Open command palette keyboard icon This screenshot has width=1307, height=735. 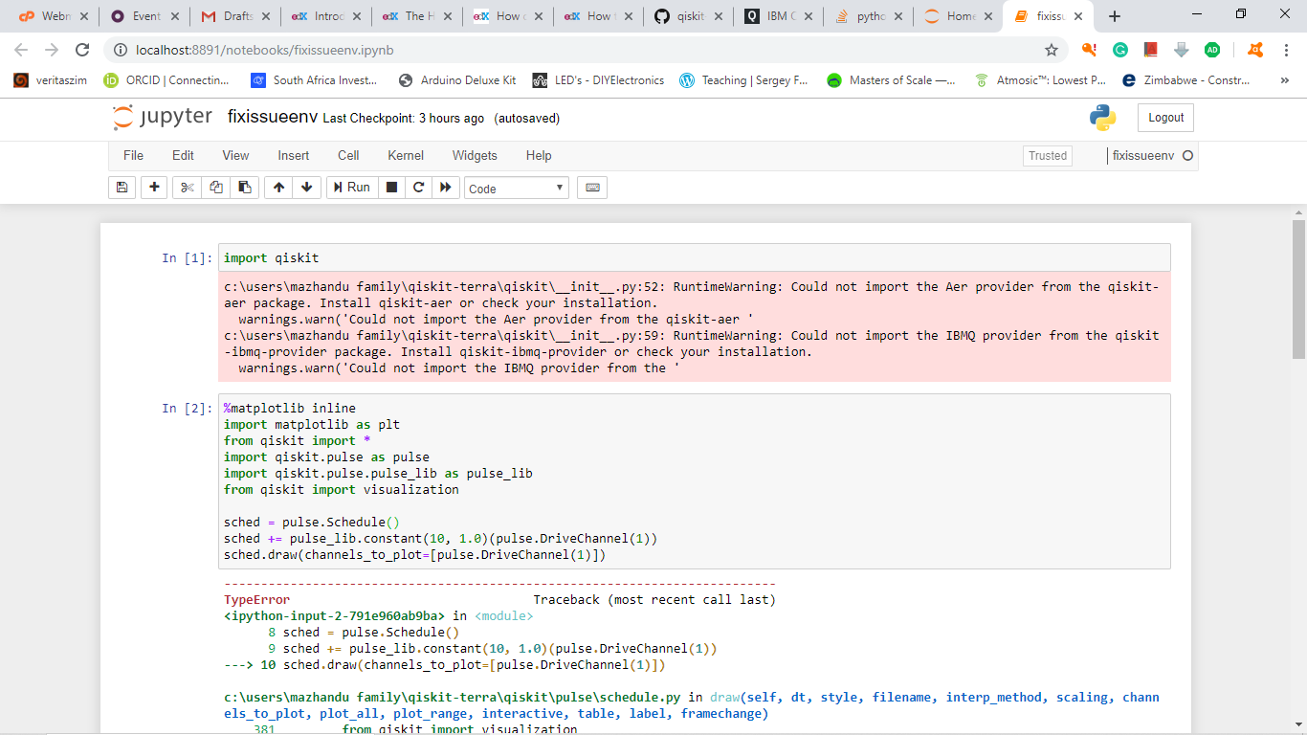pyautogui.click(x=592, y=188)
